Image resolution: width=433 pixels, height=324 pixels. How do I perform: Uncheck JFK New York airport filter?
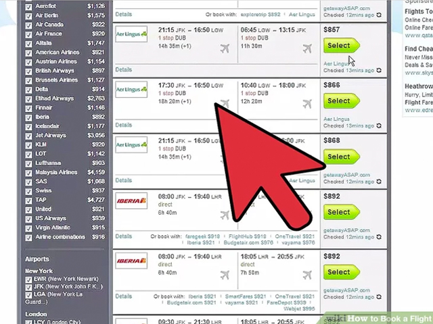point(28,286)
